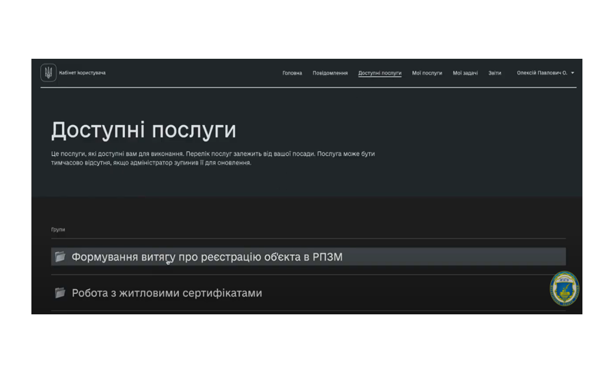This screenshot has height=369, width=607.
Task: Open Мої задачі from the top menu
Action: tap(465, 73)
